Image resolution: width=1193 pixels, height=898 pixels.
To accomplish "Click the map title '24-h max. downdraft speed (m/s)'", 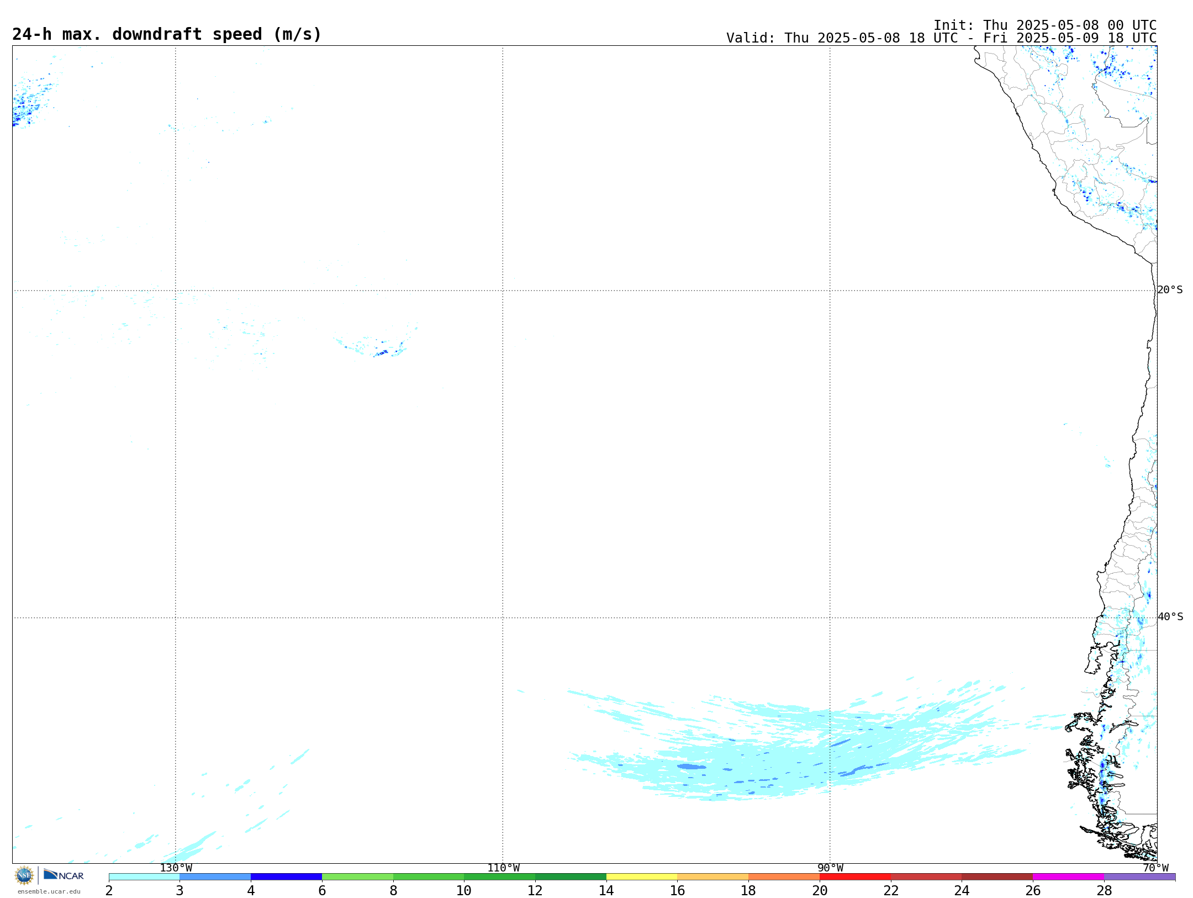I will point(167,34).
